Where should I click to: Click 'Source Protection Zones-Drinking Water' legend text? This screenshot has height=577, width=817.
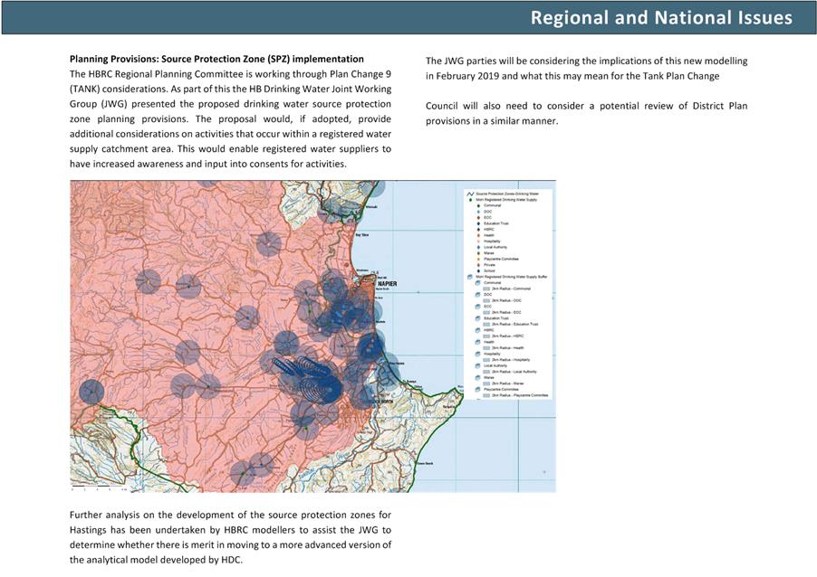[x=507, y=194]
